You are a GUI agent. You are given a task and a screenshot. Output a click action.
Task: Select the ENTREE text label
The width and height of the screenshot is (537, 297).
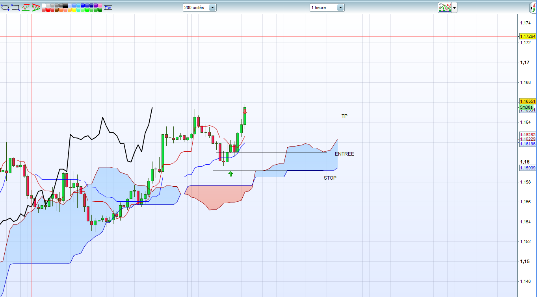tap(344, 154)
